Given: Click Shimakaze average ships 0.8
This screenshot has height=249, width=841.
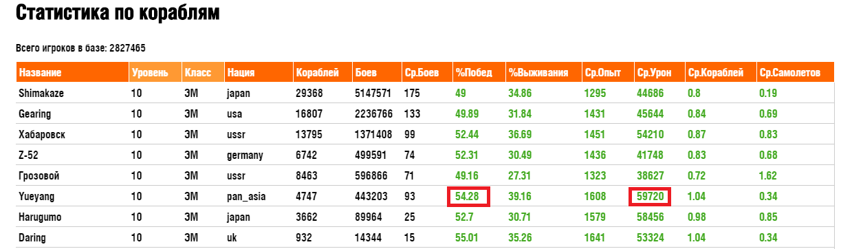Looking at the screenshot, I should (x=695, y=93).
